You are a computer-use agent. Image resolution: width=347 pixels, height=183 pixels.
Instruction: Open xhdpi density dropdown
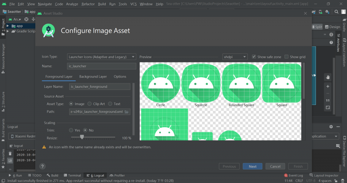point(235,57)
